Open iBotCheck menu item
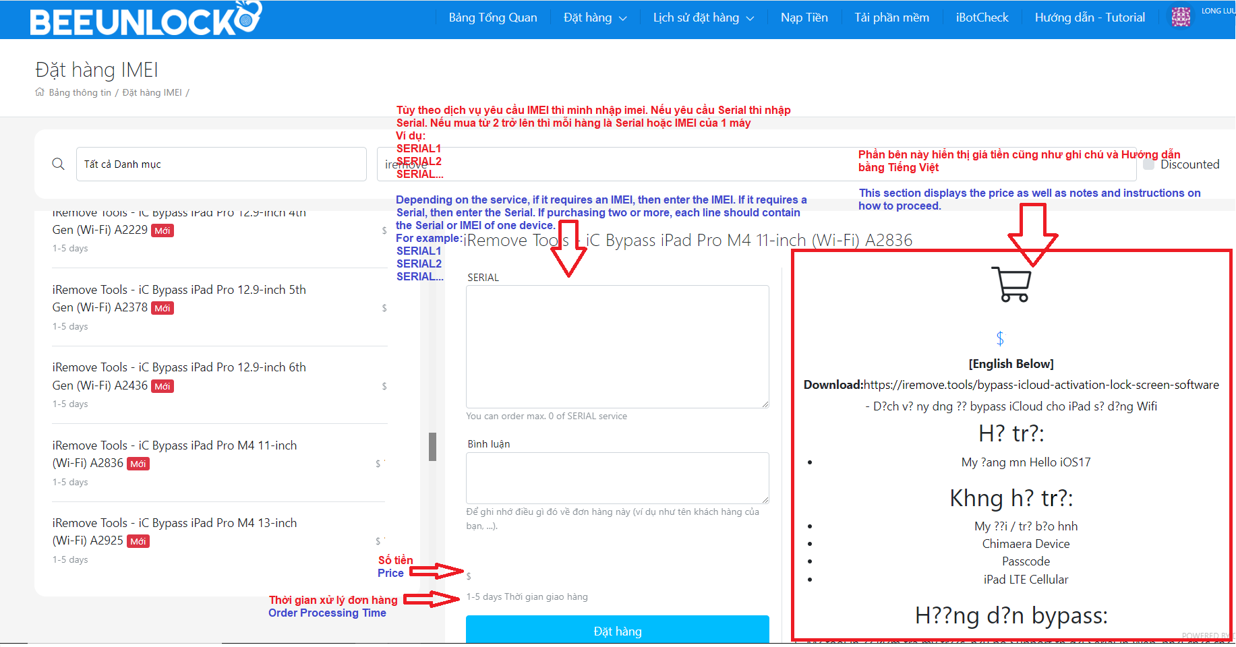This screenshot has width=1236, height=647. click(x=982, y=18)
